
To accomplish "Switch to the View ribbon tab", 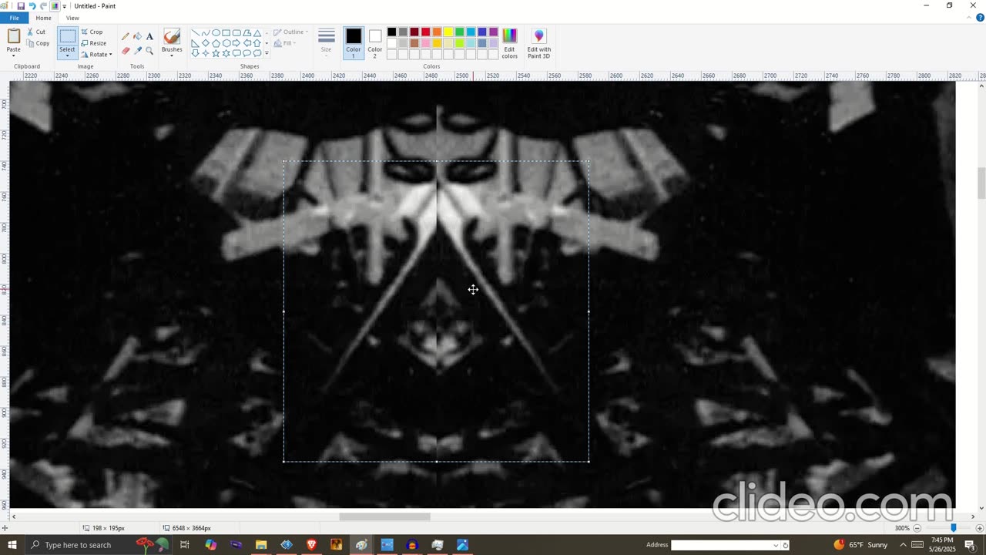I will (72, 18).
